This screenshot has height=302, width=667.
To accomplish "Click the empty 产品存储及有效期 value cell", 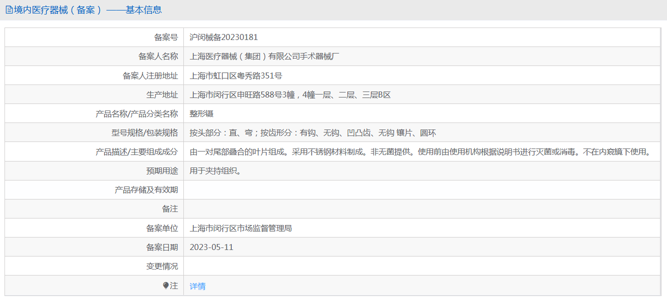I will tap(422, 190).
